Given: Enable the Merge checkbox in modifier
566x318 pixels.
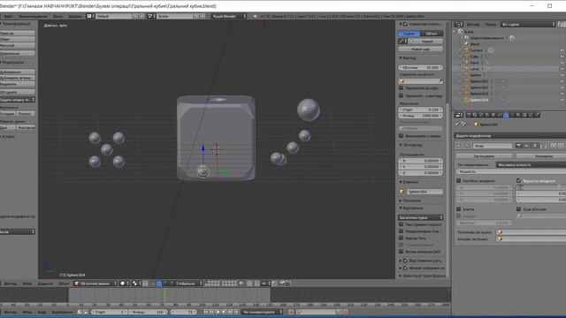Looking at the screenshot, I should (x=458, y=208).
